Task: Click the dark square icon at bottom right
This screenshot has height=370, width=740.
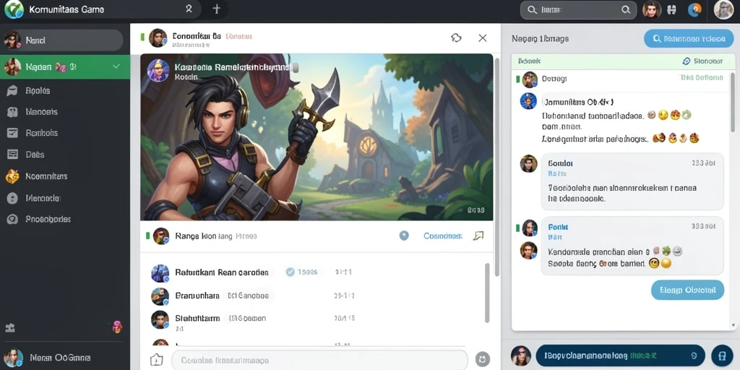Action: 722,356
